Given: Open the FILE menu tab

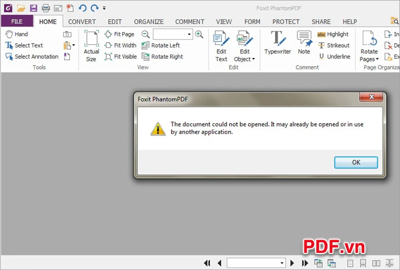Looking at the screenshot, I should 17,21.
